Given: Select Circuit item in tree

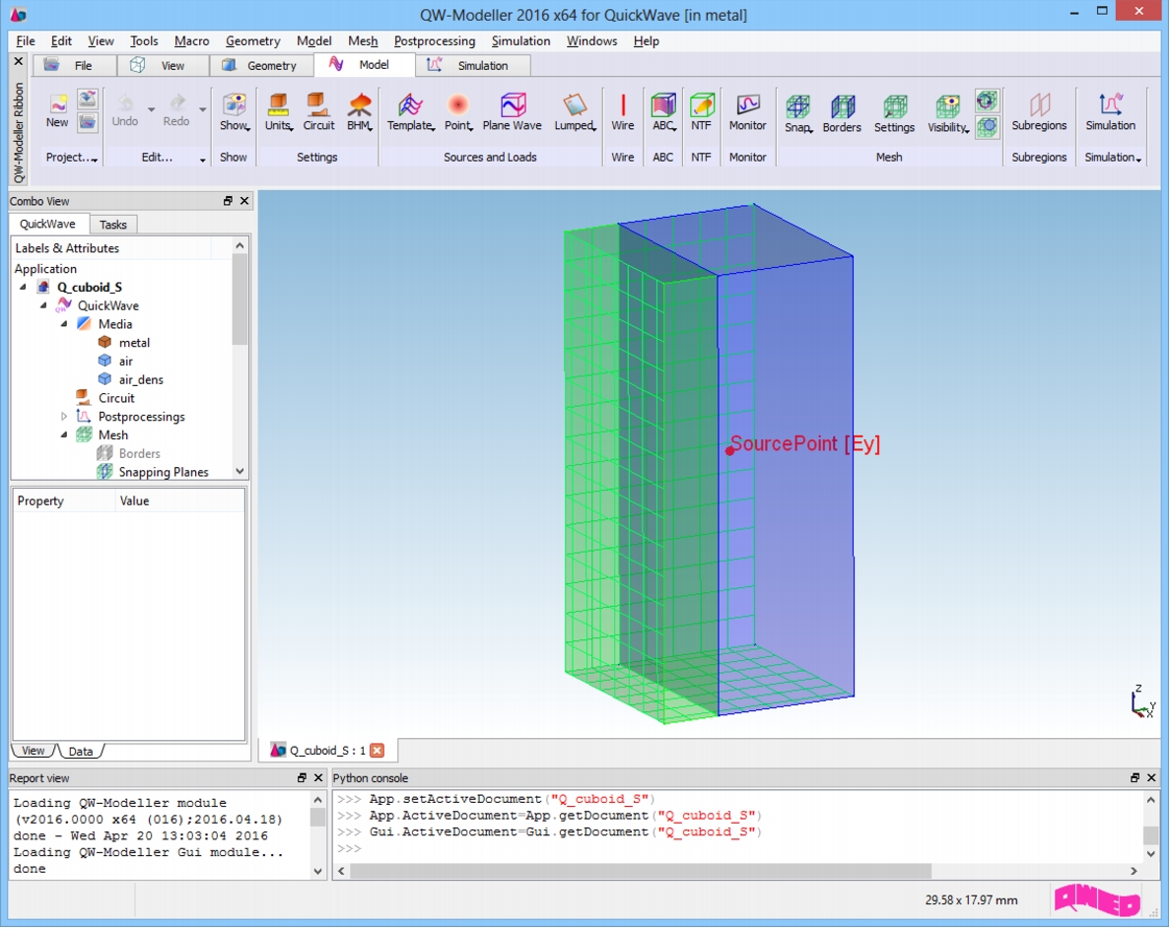Looking at the screenshot, I should point(105,398).
